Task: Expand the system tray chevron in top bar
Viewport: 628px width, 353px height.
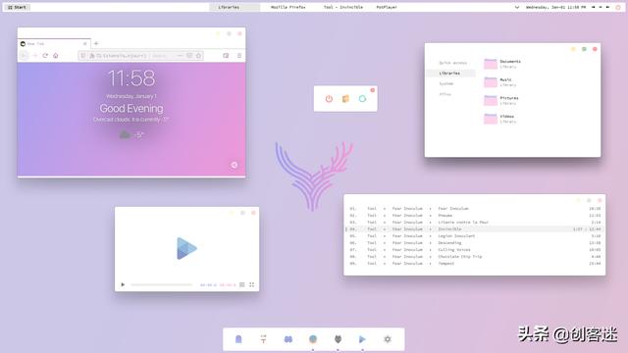Action: pos(517,7)
